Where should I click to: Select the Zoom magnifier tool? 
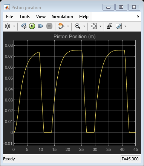78,26
